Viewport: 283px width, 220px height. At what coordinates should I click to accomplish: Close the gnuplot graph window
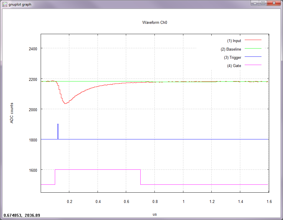(x=274, y=3)
